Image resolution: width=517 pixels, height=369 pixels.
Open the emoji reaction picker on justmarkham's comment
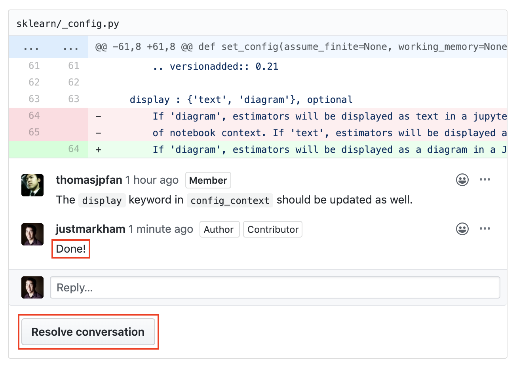click(x=462, y=228)
